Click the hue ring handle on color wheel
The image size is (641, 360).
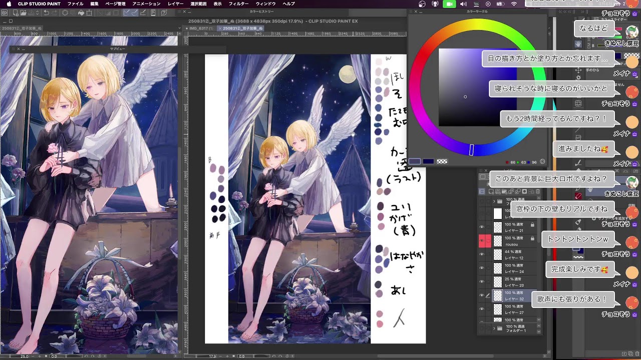(x=471, y=149)
